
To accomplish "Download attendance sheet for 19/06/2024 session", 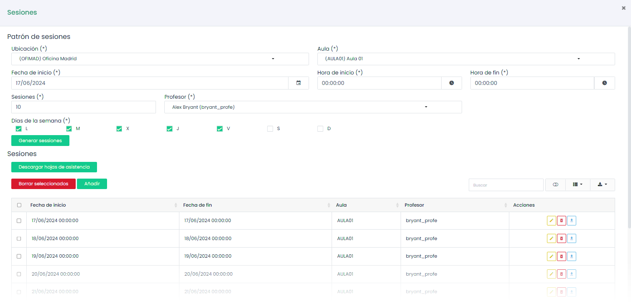I will [572, 256].
